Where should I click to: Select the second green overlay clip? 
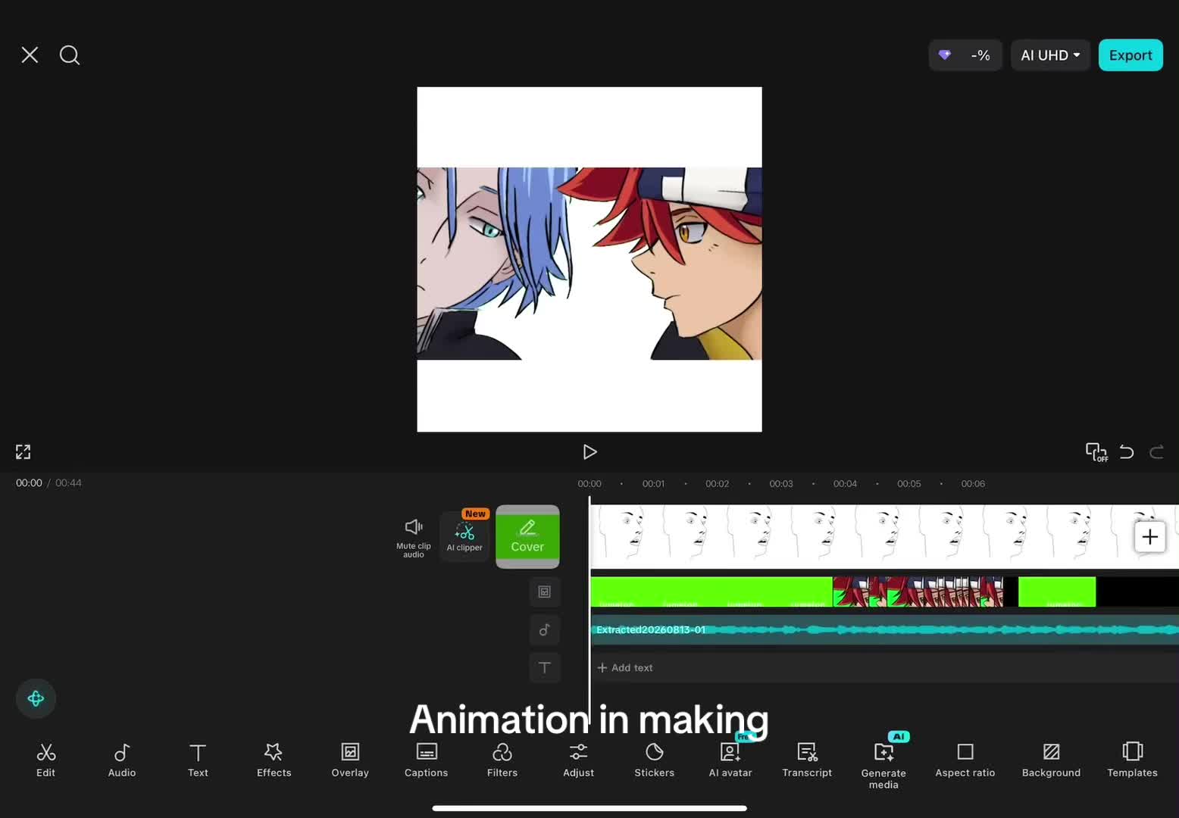click(1057, 592)
